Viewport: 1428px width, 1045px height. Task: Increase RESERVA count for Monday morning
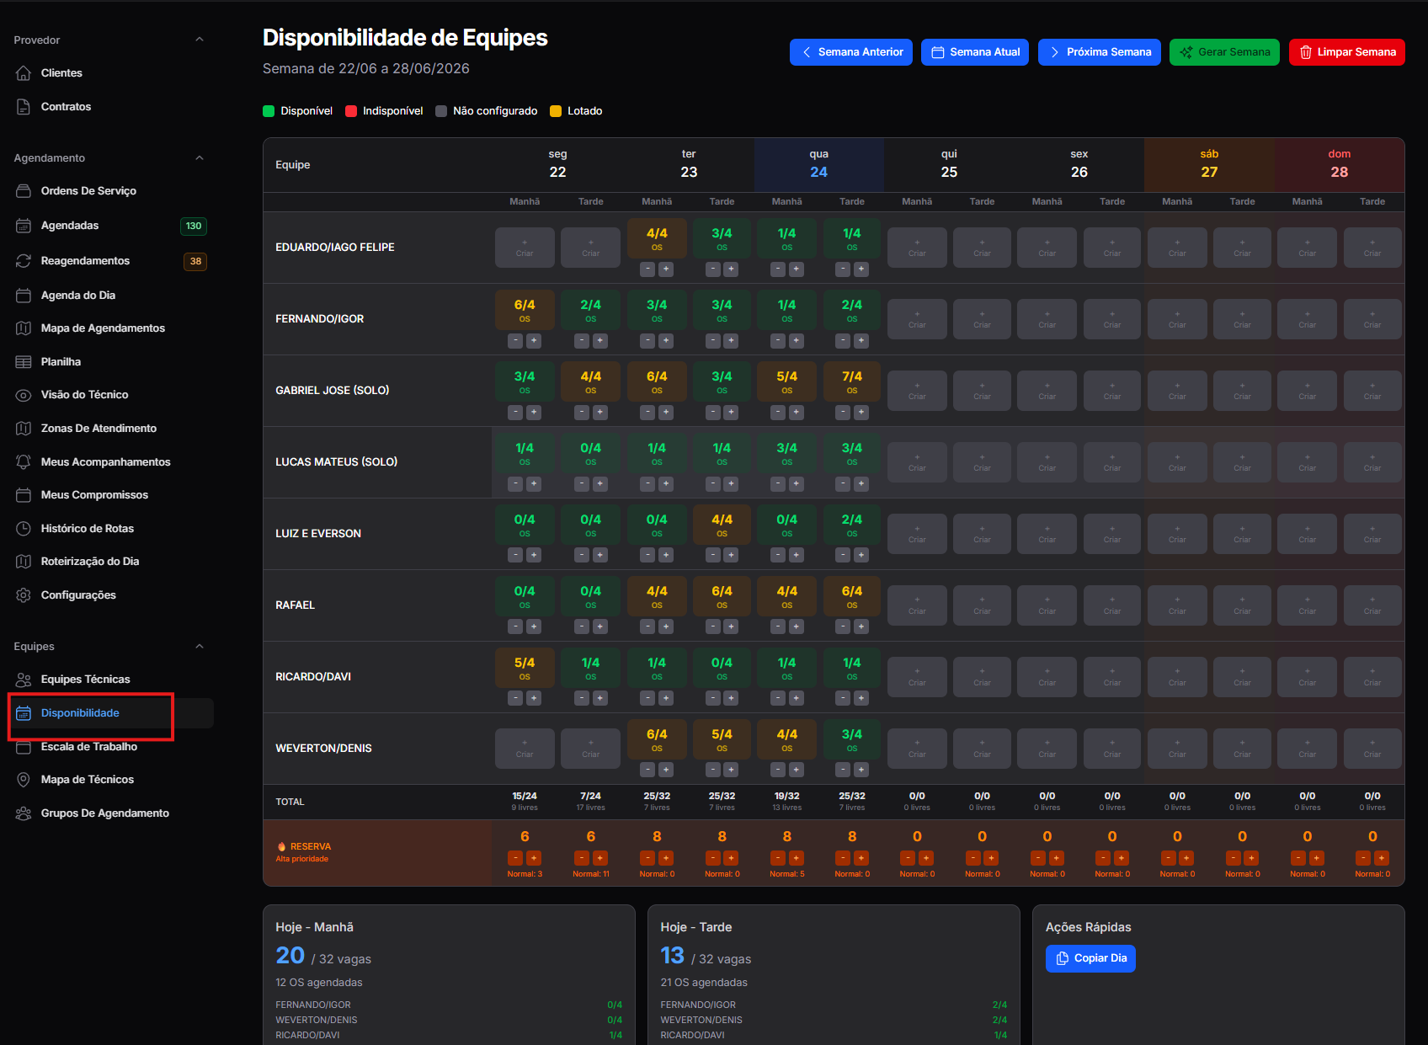(x=534, y=858)
